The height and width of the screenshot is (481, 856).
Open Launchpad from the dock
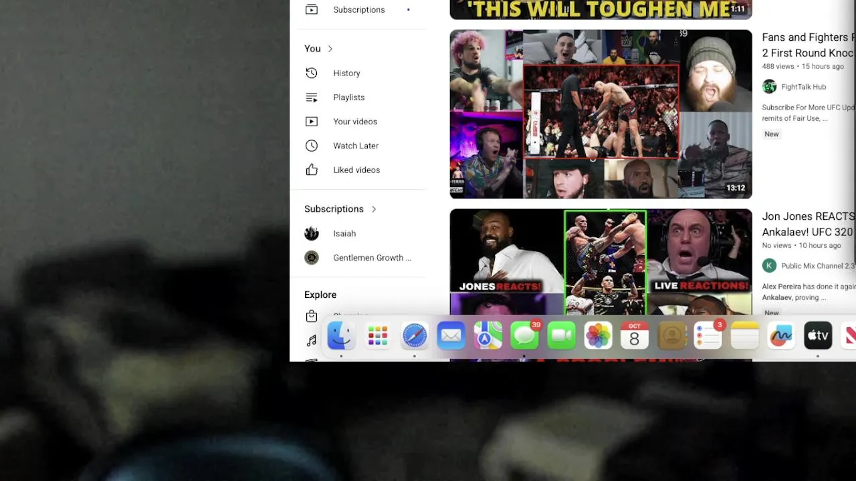pos(378,336)
